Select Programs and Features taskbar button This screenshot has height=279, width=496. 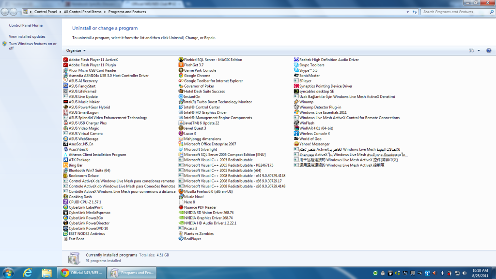click(132, 273)
